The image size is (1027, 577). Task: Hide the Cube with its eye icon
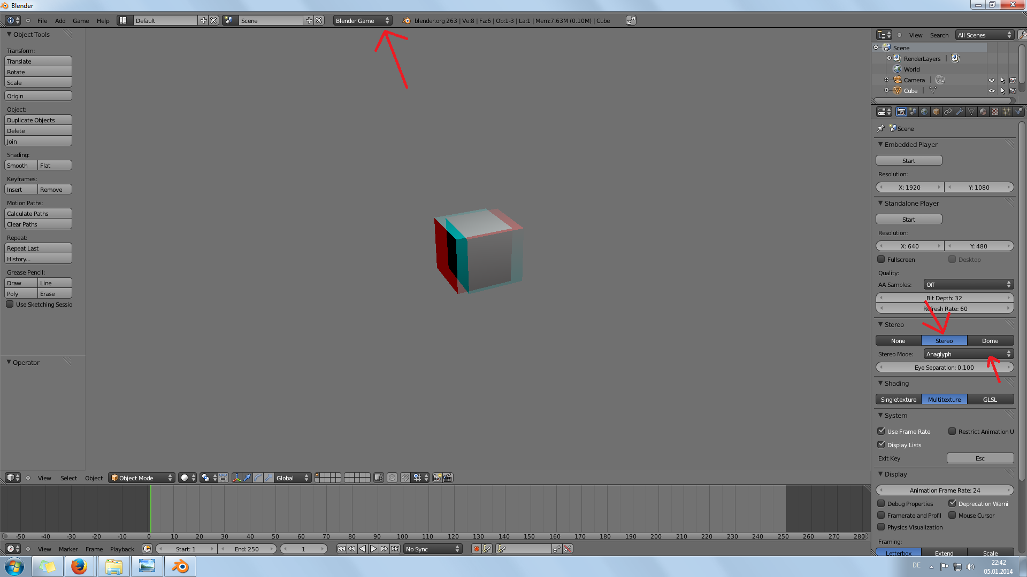991,91
